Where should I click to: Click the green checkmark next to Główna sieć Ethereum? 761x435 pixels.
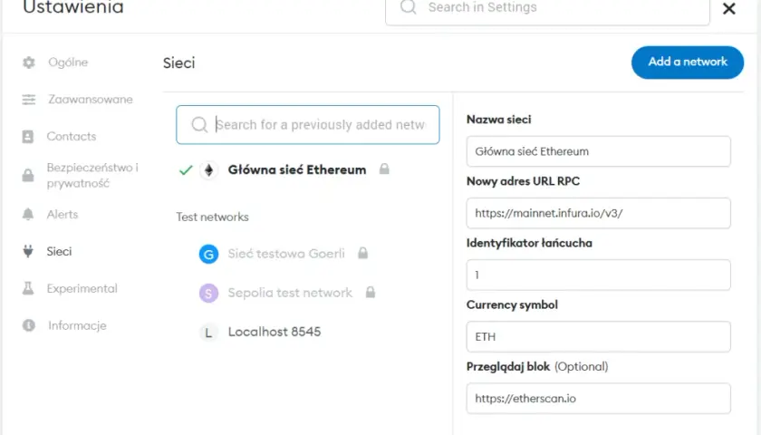pos(186,170)
